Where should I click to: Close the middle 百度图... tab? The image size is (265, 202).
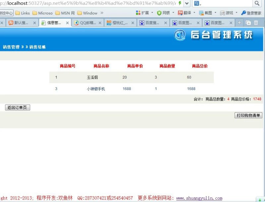coord(198,23)
